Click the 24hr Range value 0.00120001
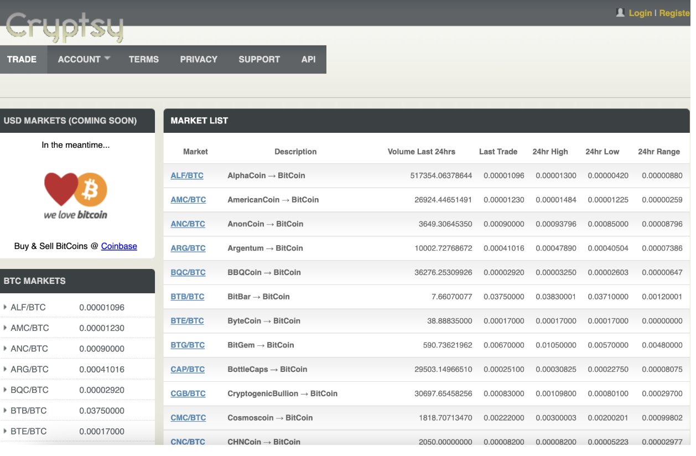 pos(662,297)
